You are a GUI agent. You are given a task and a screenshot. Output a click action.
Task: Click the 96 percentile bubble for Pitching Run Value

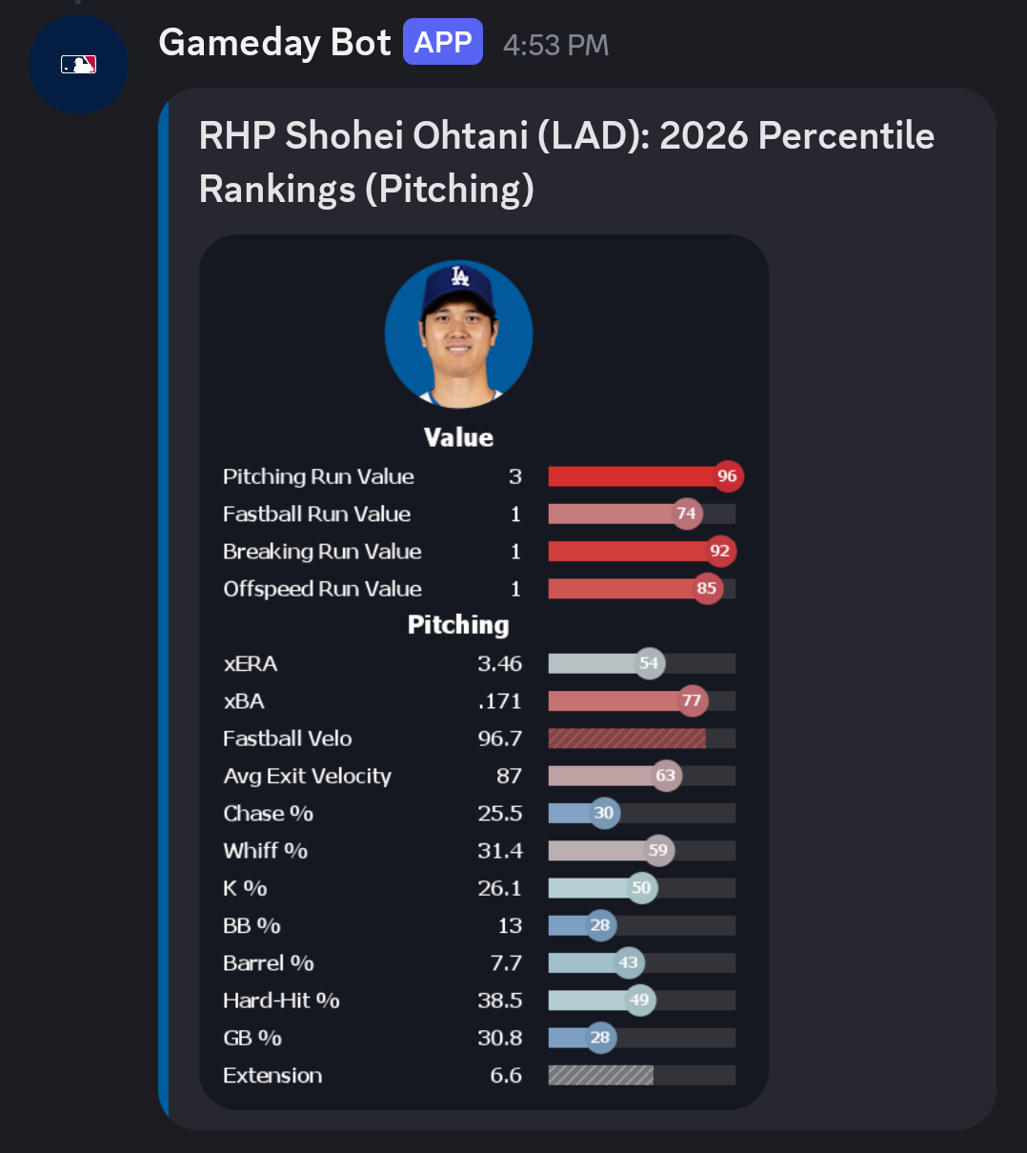point(727,476)
